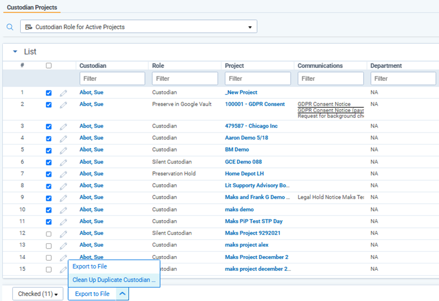The image size is (439, 301).
Task: Uncheck the Chicago Inc row checkbox
Action: 49,126
